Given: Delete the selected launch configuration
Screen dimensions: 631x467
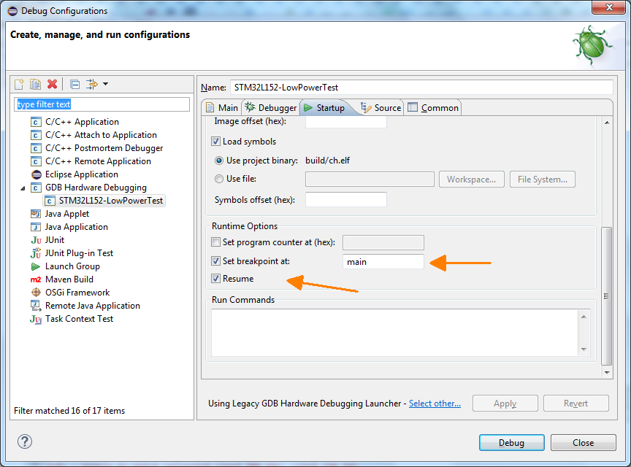Looking at the screenshot, I should coord(52,85).
